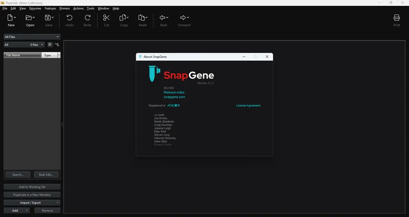Open the Edit menu

coord(13,8)
